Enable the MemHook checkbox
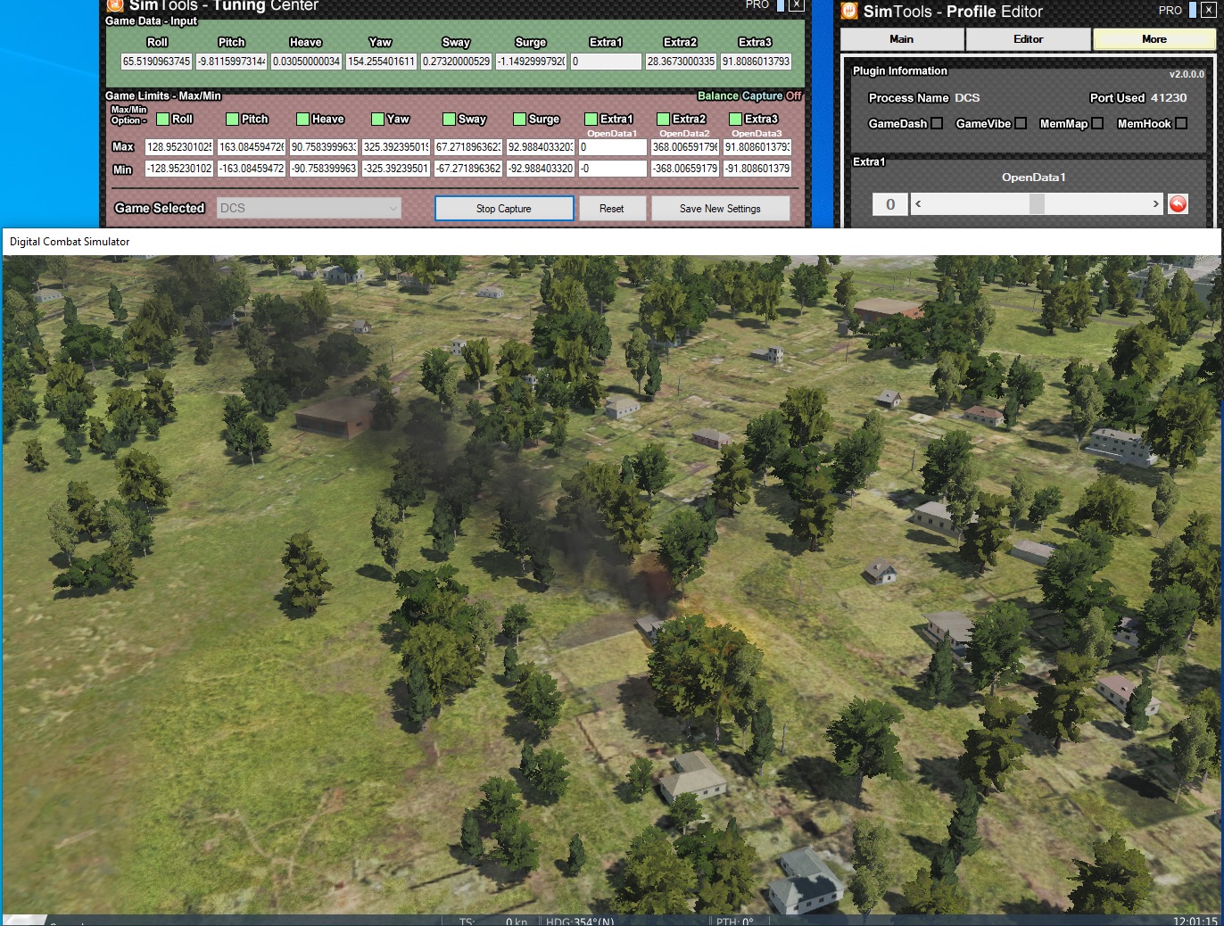Image resolution: width=1224 pixels, height=926 pixels. point(1181,123)
